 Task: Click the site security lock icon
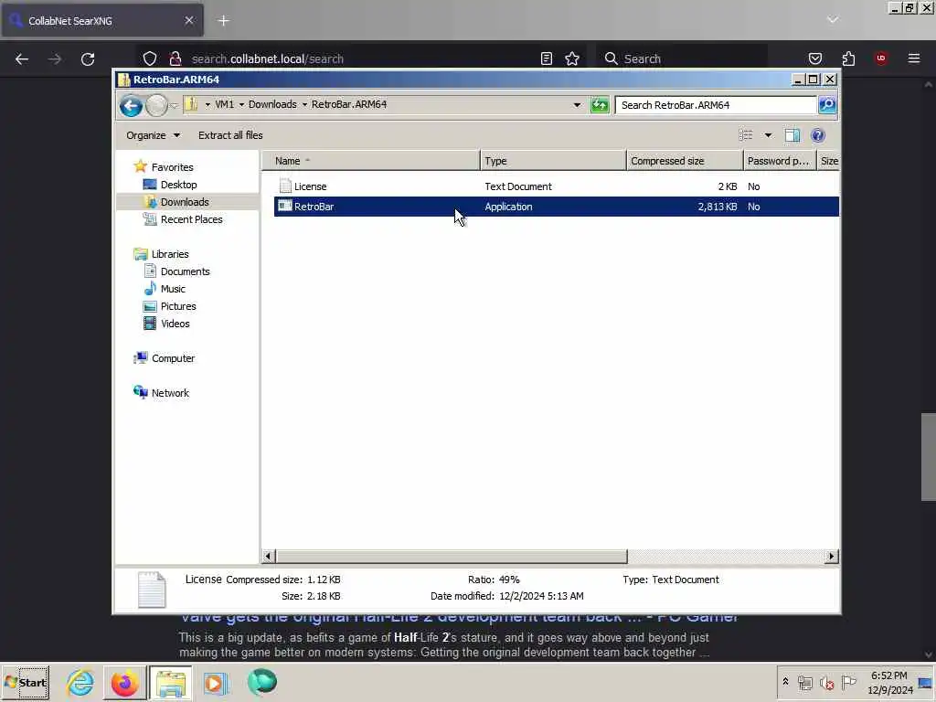click(x=175, y=58)
